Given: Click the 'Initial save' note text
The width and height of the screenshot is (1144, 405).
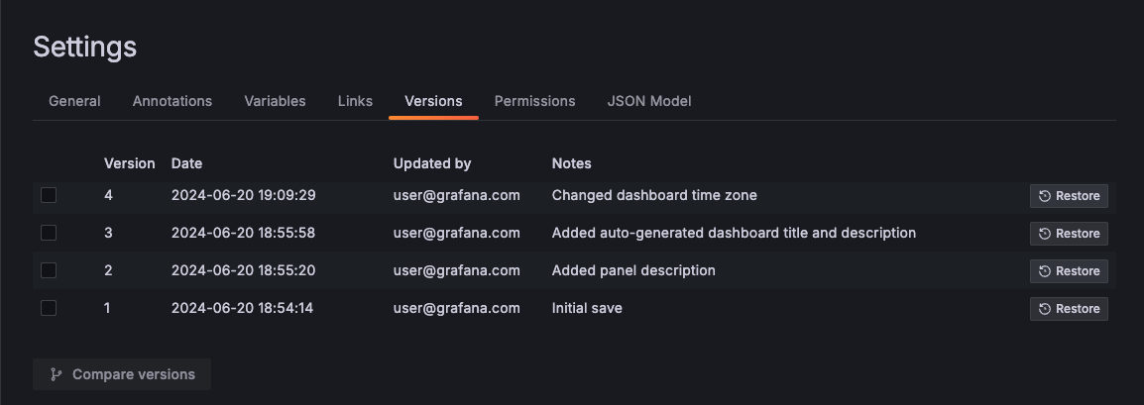Looking at the screenshot, I should [x=587, y=308].
